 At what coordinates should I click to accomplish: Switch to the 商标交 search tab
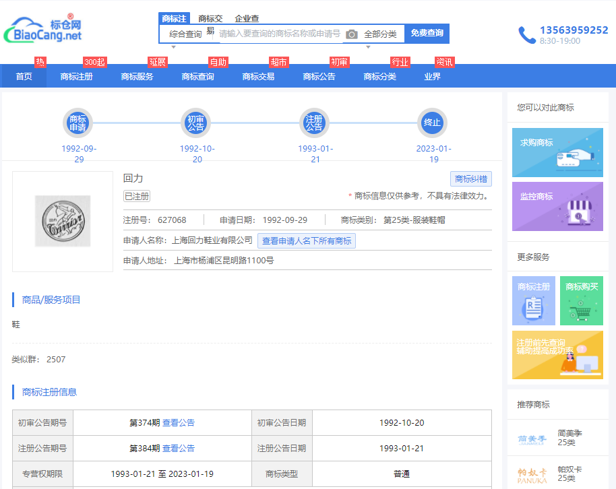(x=210, y=18)
